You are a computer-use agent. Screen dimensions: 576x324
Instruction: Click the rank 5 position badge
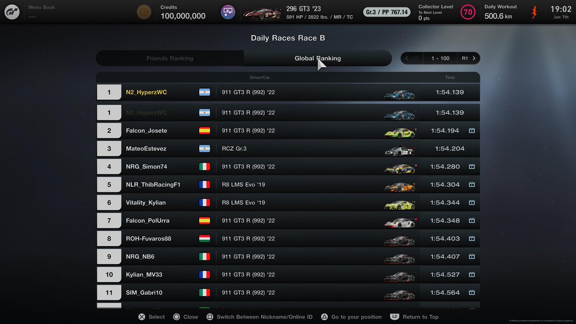109,185
